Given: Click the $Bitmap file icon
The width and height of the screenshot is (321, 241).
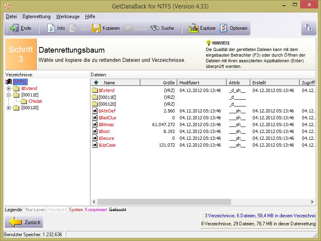Looking at the screenshot, I should [x=95, y=125].
